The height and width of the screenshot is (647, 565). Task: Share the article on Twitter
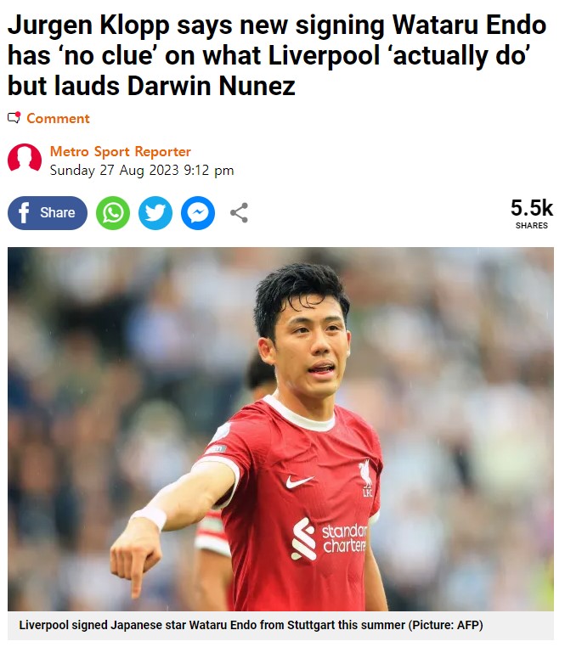tap(155, 213)
